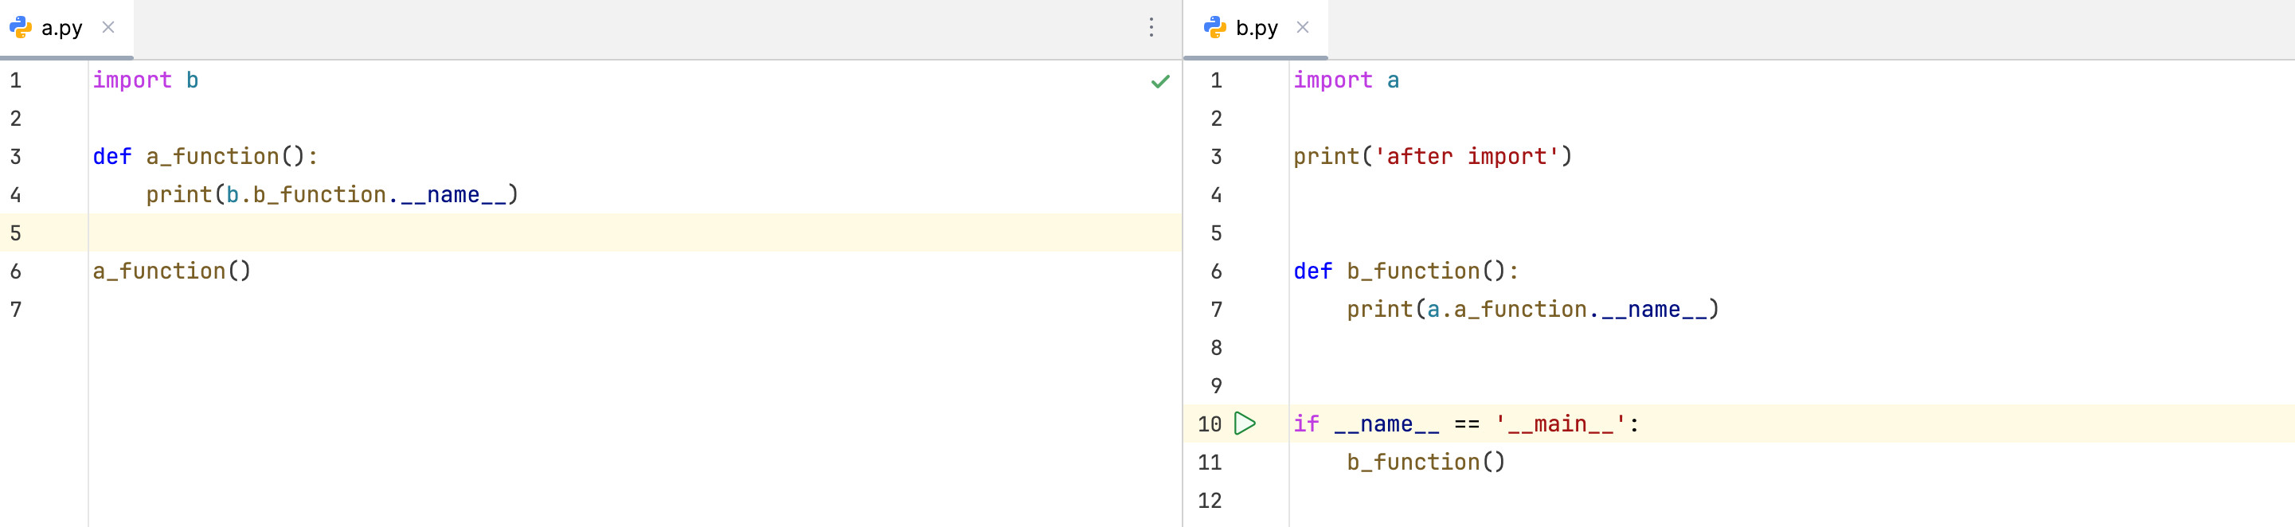The height and width of the screenshot is (527, 2295).
Task: Click the 'a_function()' call on a.py line 6
Action: coord(172,271)
